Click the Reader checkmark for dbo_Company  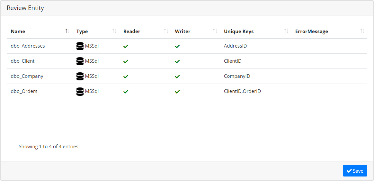point(126,77)
